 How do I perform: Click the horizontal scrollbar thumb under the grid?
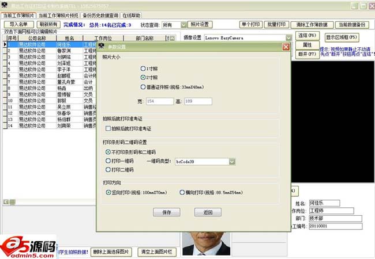(13, 202)
